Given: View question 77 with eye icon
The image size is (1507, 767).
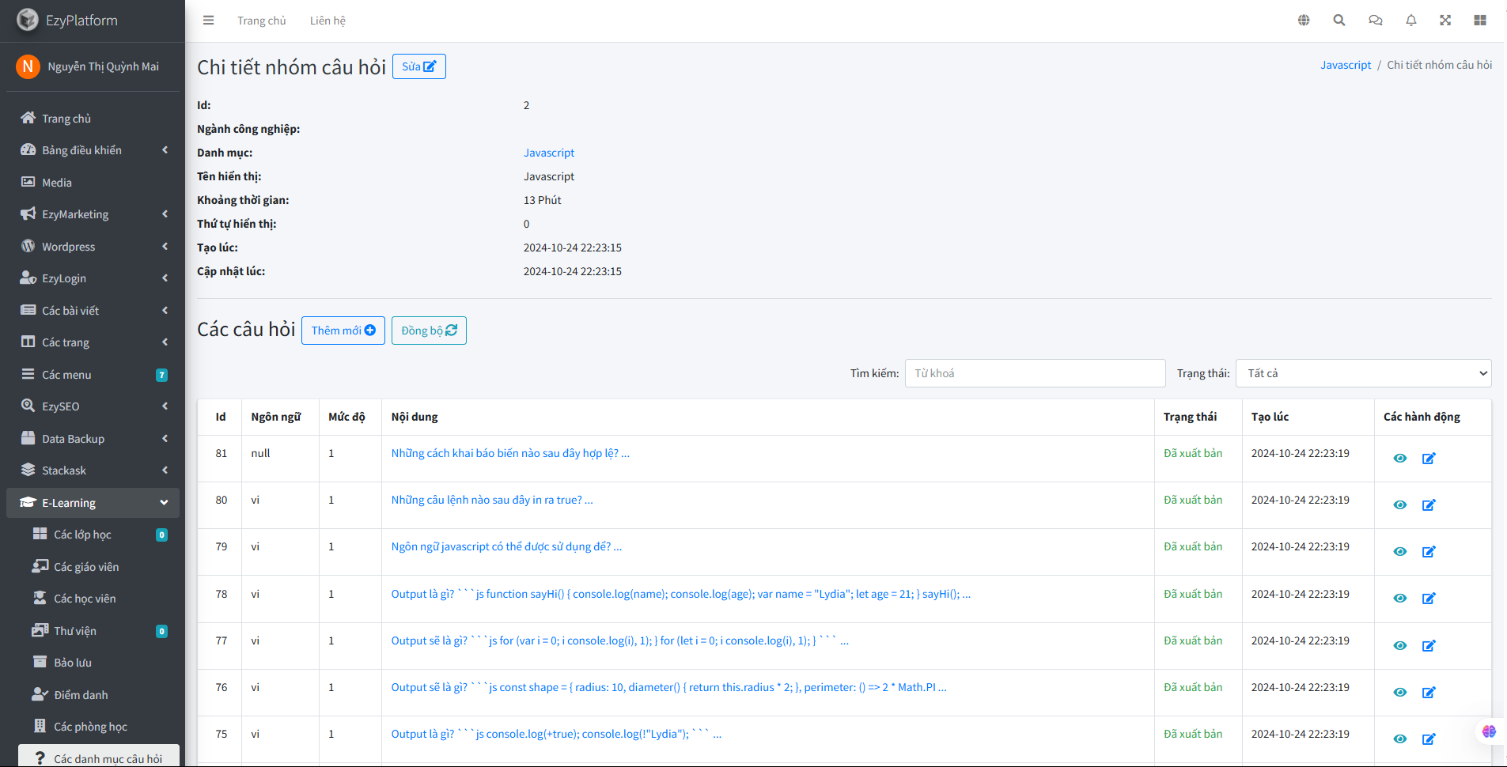Looking at the screenshot, I should (1400, 646).
